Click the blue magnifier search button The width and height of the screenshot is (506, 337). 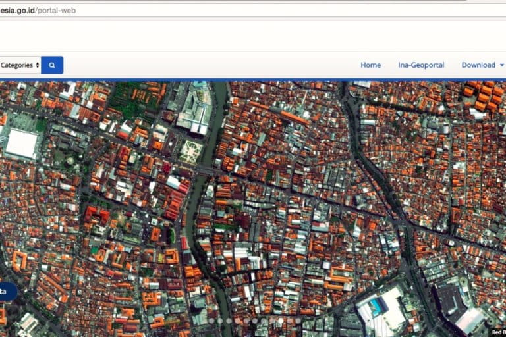(x=52, y=65)
